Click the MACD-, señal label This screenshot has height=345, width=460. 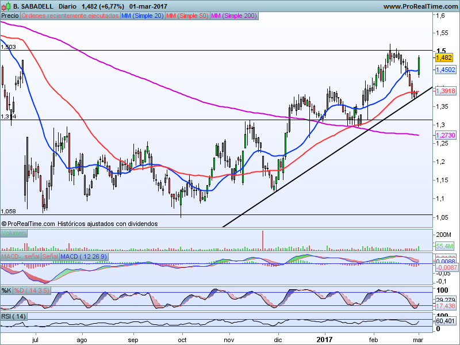21,256
